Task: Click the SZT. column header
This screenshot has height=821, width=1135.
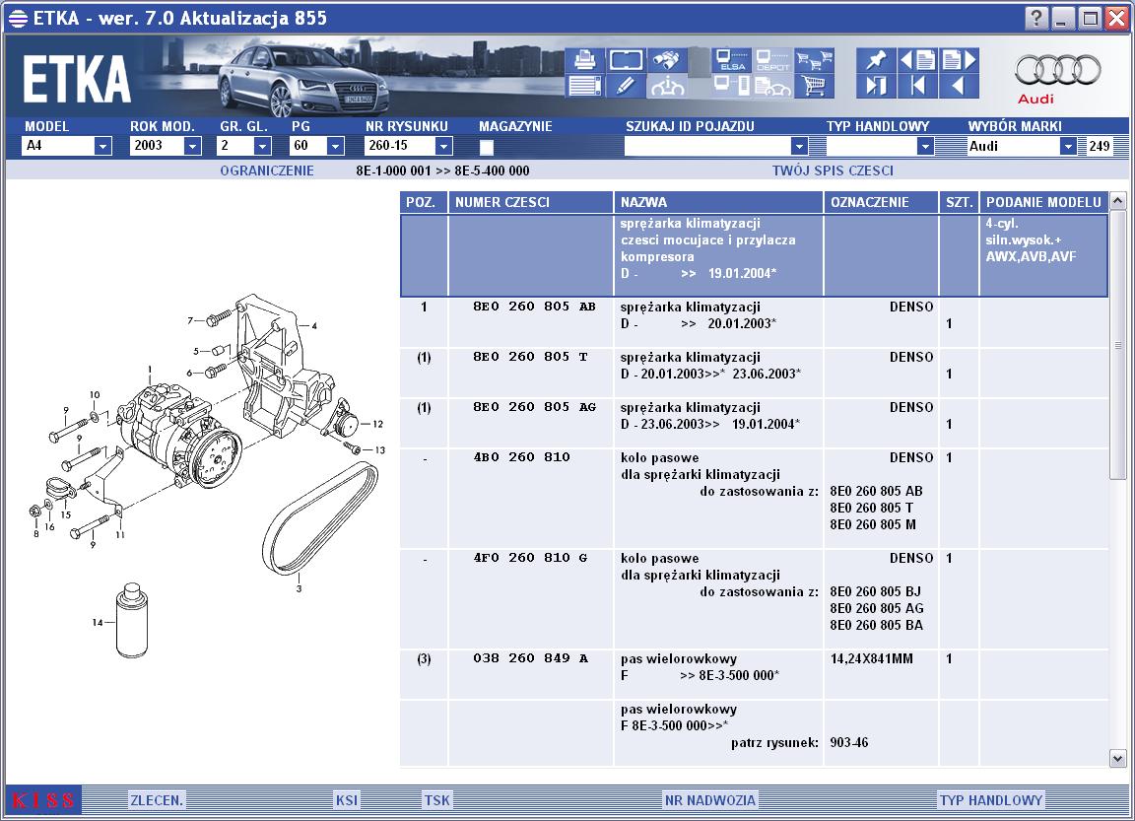Action: 959,202
